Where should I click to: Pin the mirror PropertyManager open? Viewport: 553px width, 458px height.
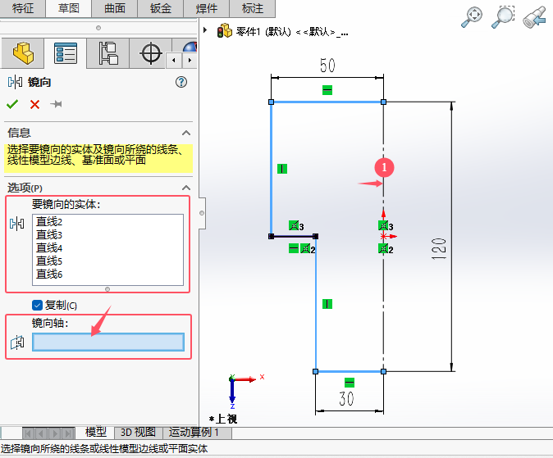click(x=56, y=104)
